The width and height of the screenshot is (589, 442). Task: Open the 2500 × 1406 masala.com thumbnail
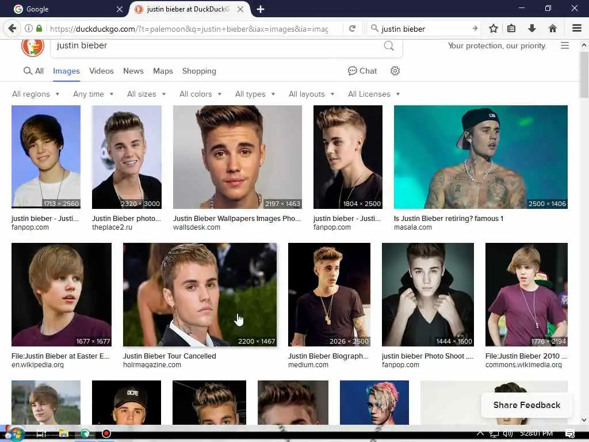[480, 157]
